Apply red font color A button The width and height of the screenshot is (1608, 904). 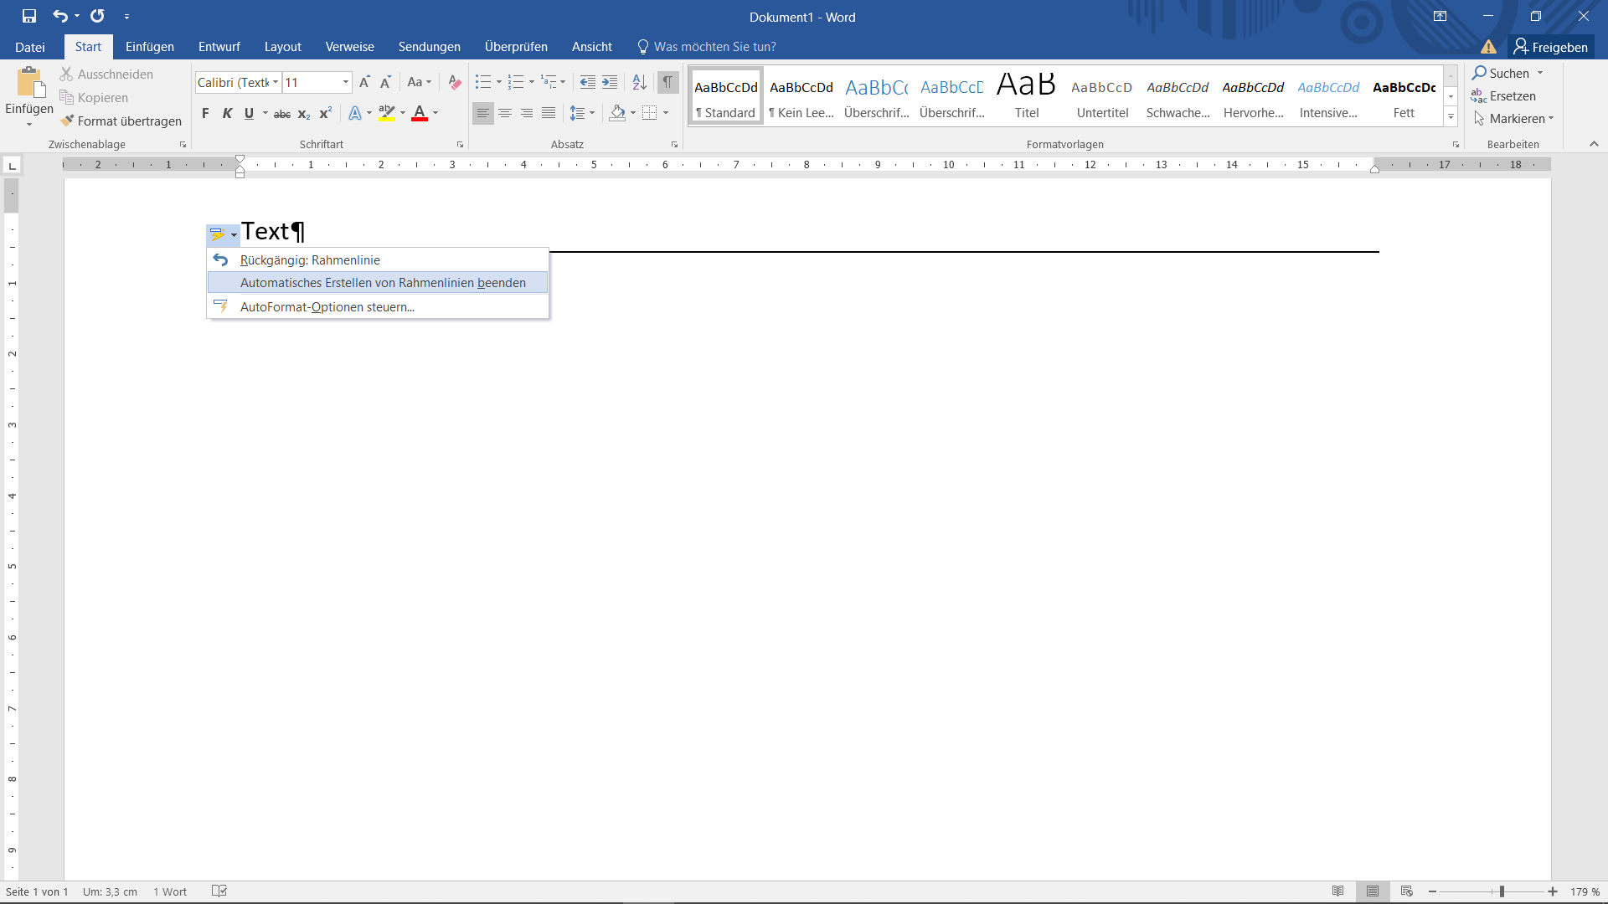tap(420, 113)
